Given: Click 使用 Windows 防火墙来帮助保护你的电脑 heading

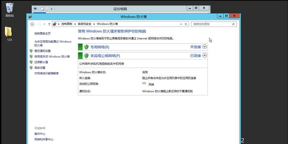Looking at the screenshot, I should [112, 31].
